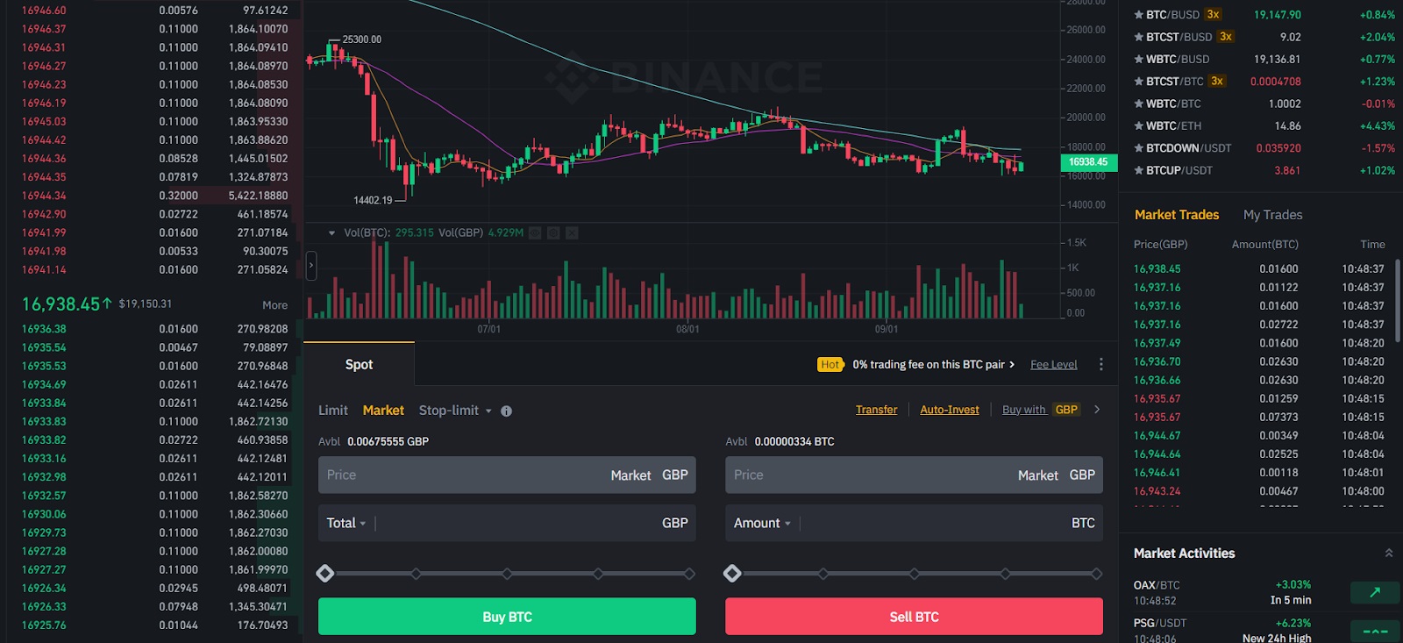
Task: Click the Stop-limit info icon
Action: point(506,411)
